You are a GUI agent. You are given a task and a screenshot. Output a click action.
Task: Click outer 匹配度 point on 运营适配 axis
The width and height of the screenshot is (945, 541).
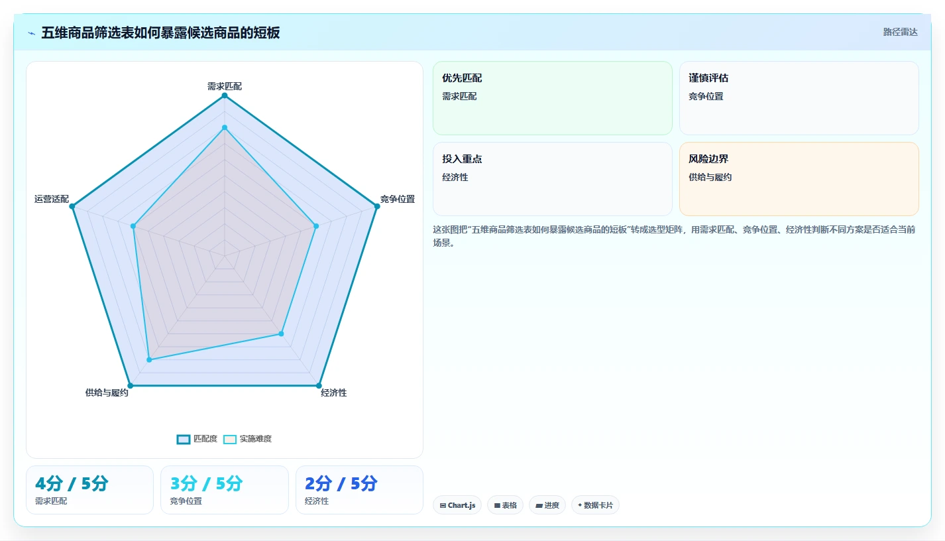(72, 206)
